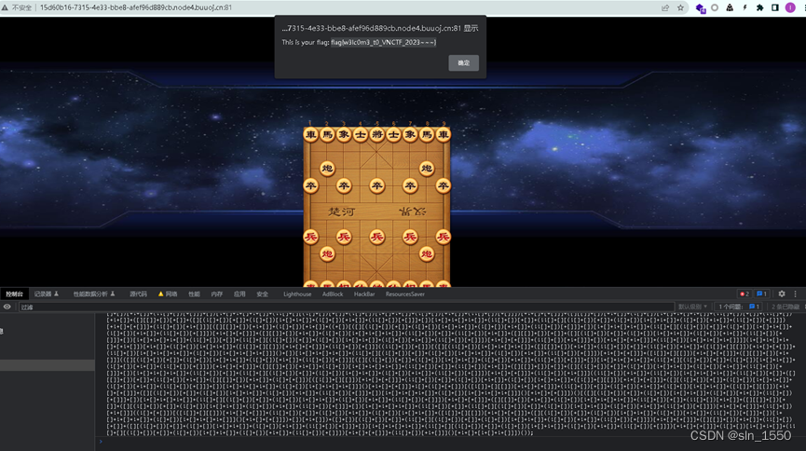Switch to the 性能 tab

point(194,294)
